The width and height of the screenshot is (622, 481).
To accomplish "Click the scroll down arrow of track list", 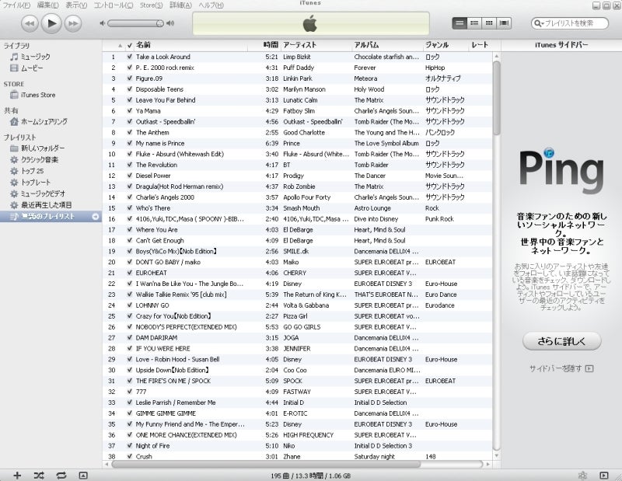I will click(x=496, y=456).
